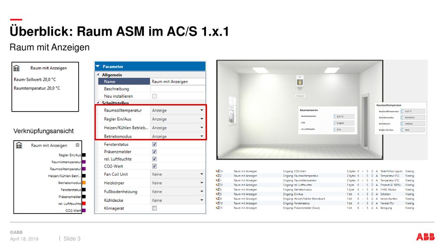Click the black port beside Präsenzmelder in link view
This screenshot has height=250, width=445.
point(84,197)
